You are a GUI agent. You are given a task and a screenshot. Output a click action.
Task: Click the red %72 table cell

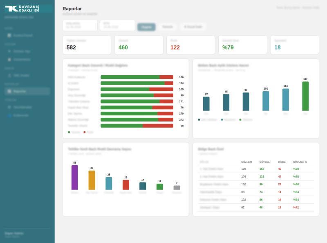click(296, 207)
